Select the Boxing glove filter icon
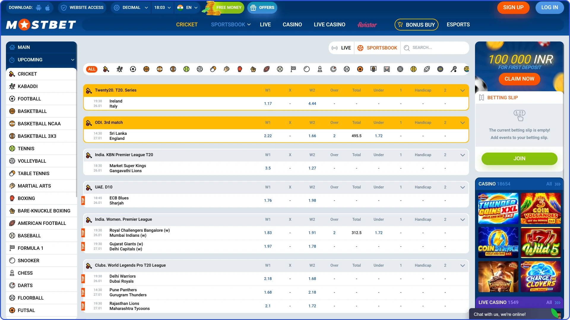This screenshot has width=570, height=320. (240, 69)
